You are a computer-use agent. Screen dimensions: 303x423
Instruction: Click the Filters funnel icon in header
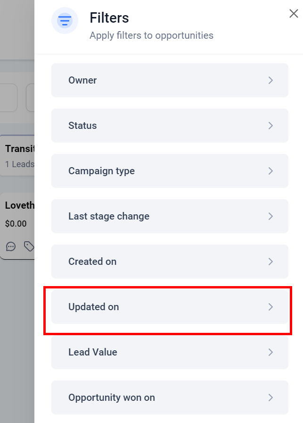click(65, 21)
